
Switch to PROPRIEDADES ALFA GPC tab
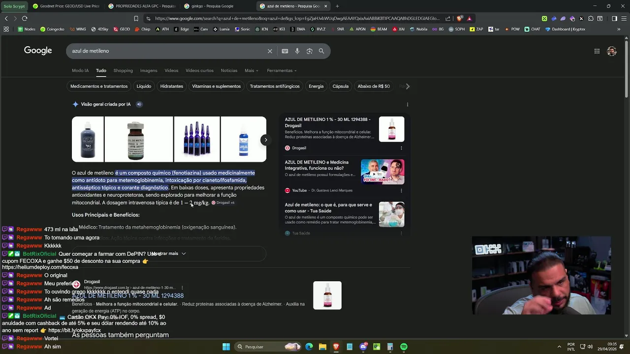click(142, 6)
